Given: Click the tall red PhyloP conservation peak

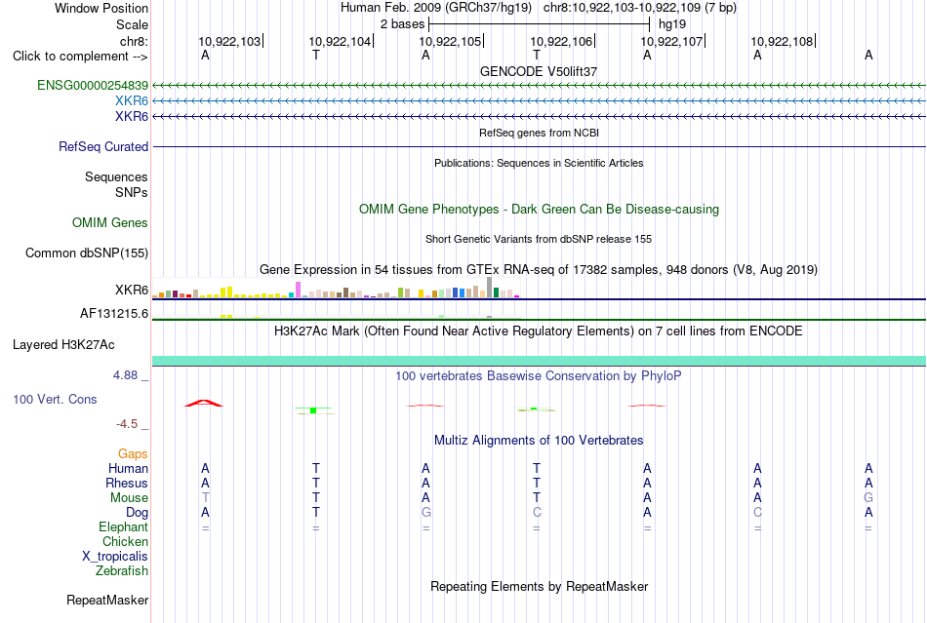Looking at the screenshot, I should click(x=204, y=403).
